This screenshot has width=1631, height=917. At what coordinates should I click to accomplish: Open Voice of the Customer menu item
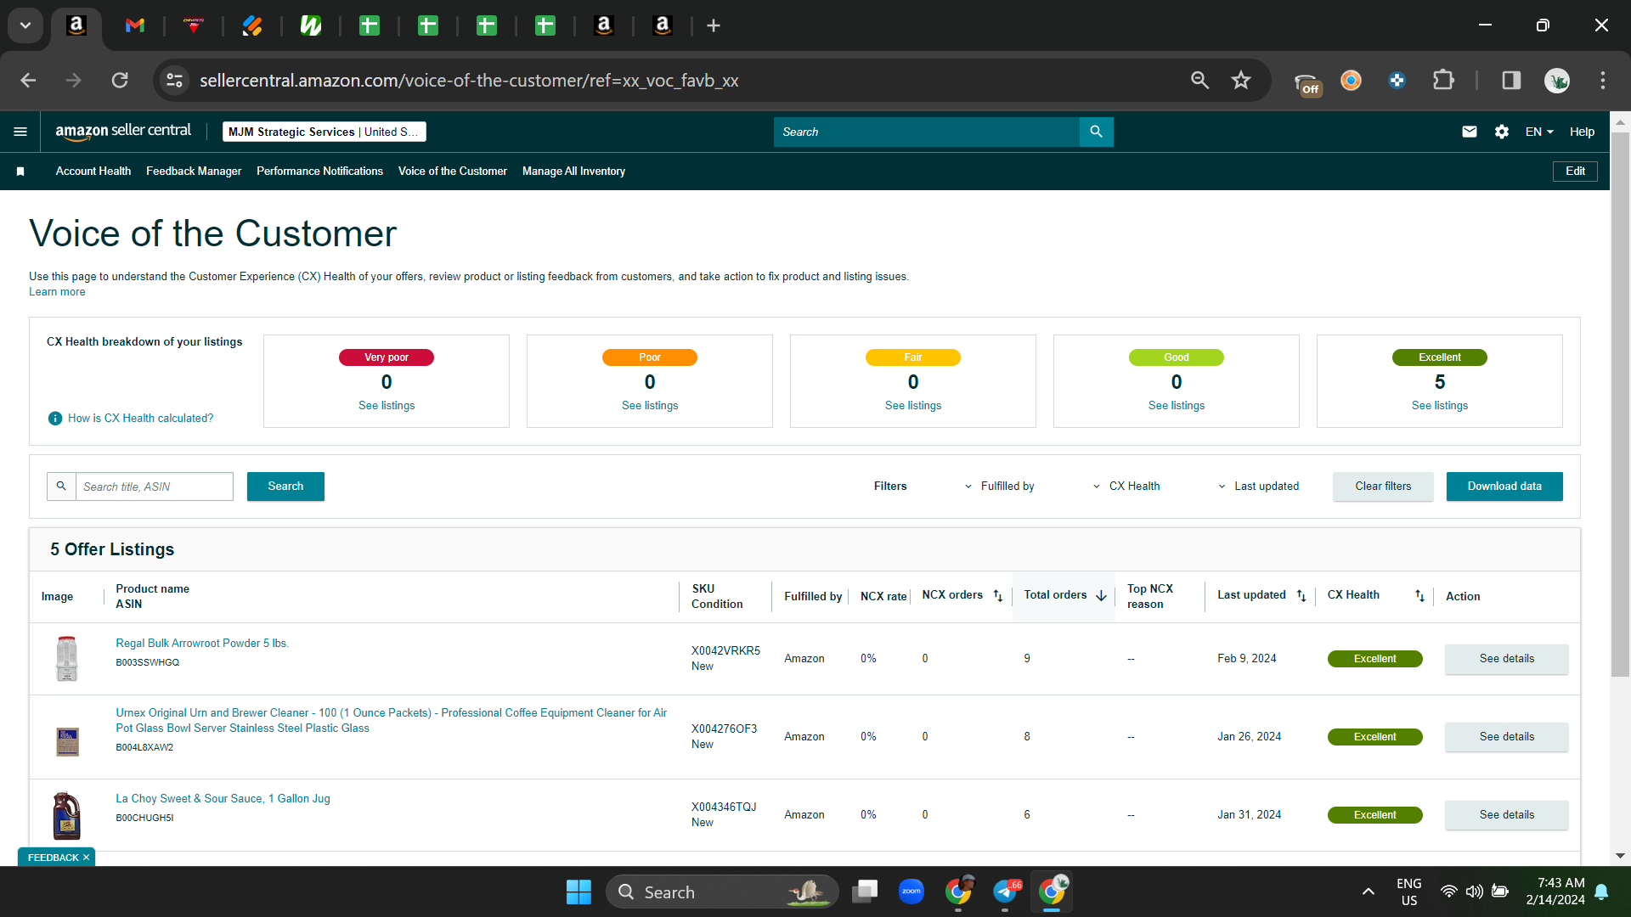(x=453, y=172)
